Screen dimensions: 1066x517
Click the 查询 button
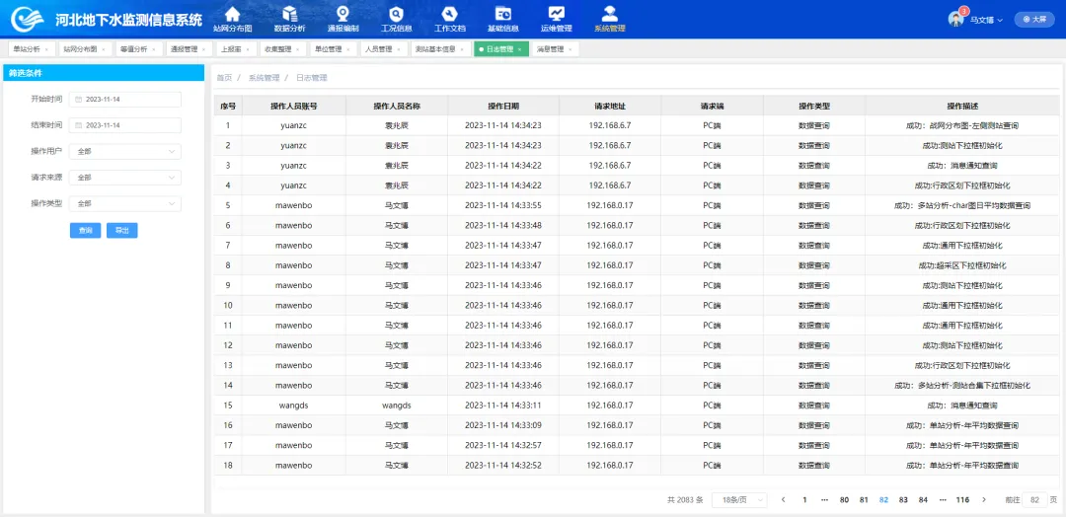[x=85, y=230]
